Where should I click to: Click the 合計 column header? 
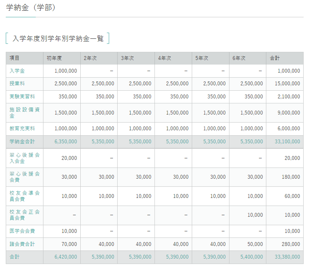pyautogui.click(x=275, y=58)
